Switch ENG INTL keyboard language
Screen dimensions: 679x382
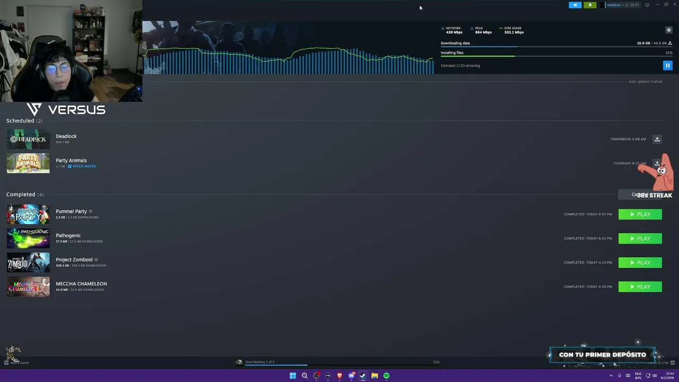coord(638,376)
